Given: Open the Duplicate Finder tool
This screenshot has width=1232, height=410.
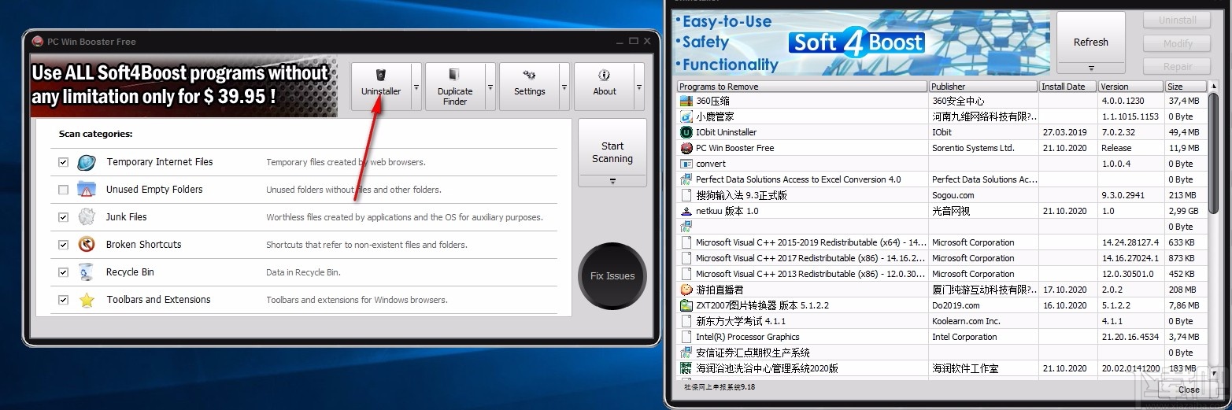Looking at the screenshot, I should tap(455, 87).
